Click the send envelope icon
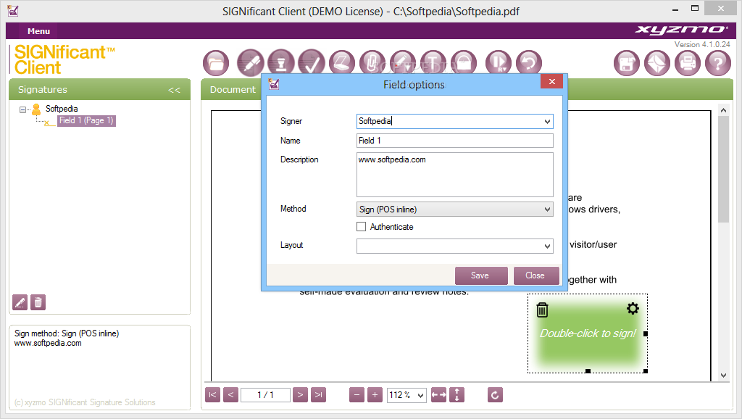The height and width of the screenshot is (419, 742). coord(657,63)
